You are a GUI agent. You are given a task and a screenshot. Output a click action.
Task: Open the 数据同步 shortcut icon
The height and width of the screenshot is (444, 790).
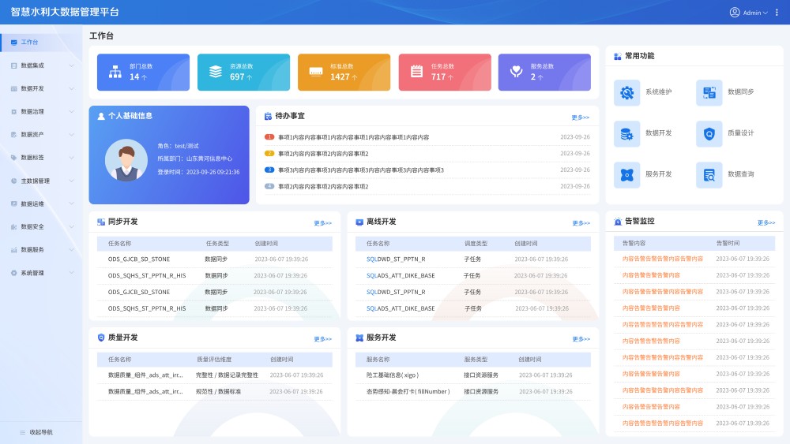click(x=709, y=92)
